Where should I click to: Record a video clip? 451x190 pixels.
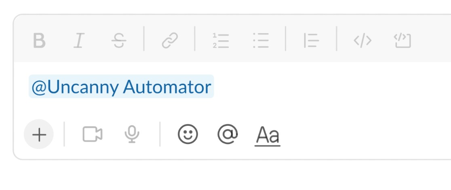coord(92,134)
